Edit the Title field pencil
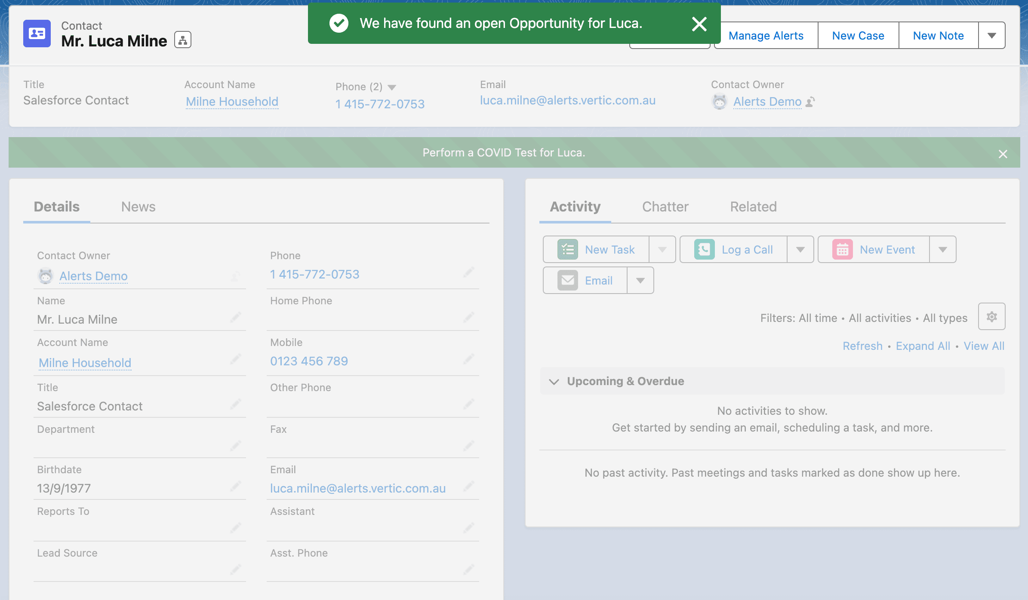The image size is (1028, 600). point(235,404)
